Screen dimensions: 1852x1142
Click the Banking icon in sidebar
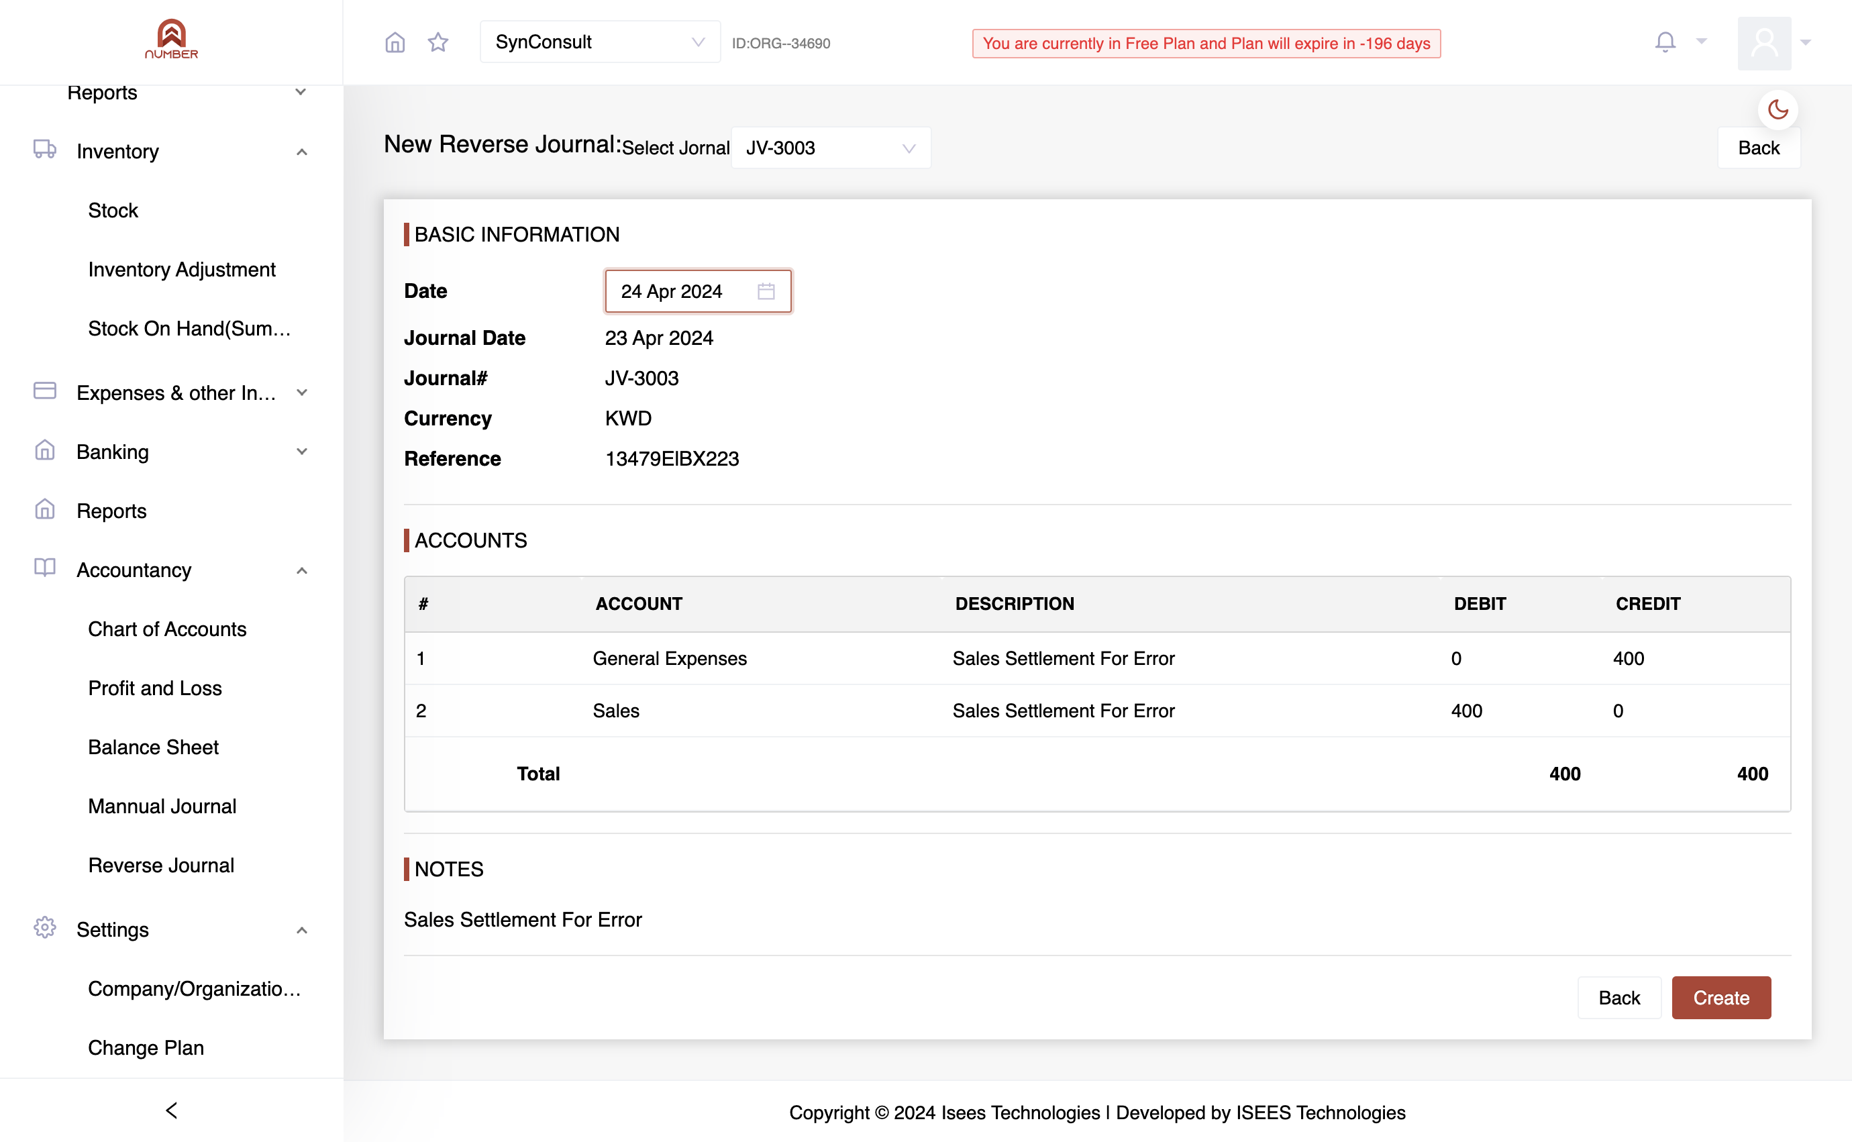point(44,450)
